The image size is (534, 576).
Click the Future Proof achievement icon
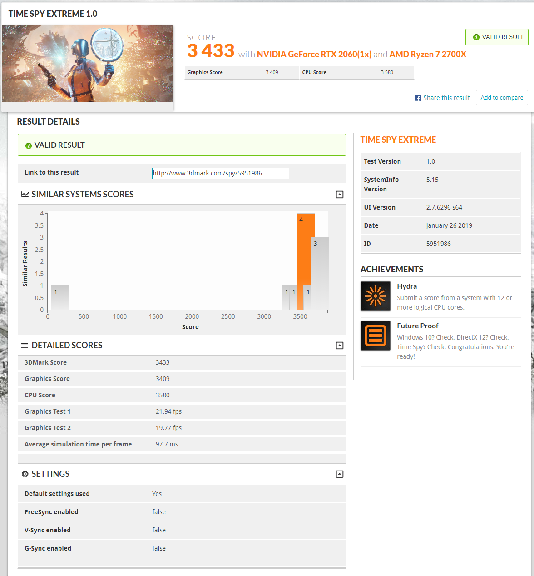tap(375, 336)
